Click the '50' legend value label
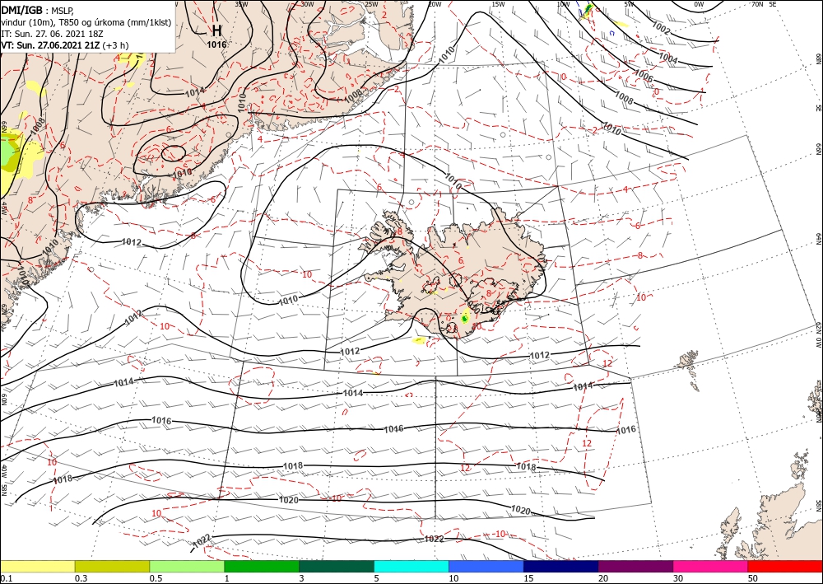Screen dimensions: 823x584 point(753,578)
